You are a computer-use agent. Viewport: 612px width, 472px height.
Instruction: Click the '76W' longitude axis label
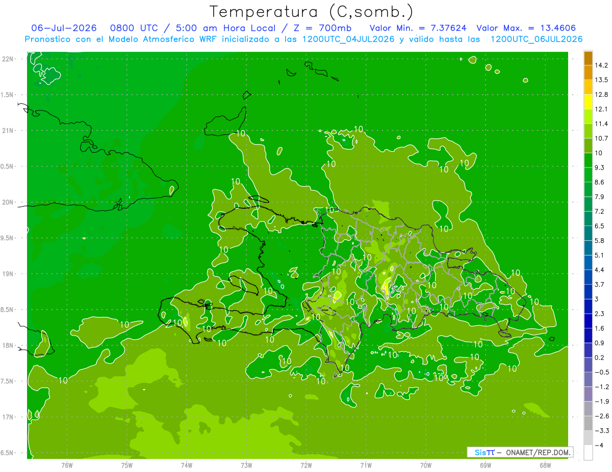pyautogui.click(x=67, y=465)
